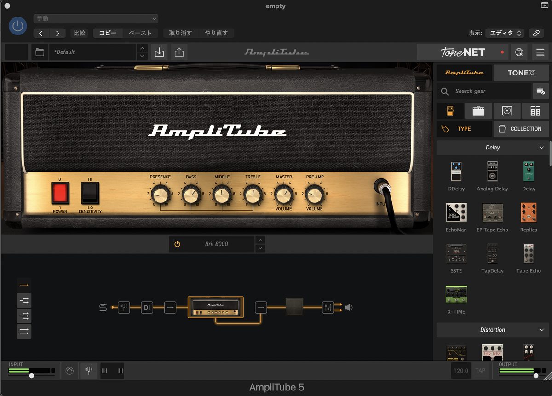
Task: Toggle the plugin bypass power button
Action: click(x=17, y=26)
